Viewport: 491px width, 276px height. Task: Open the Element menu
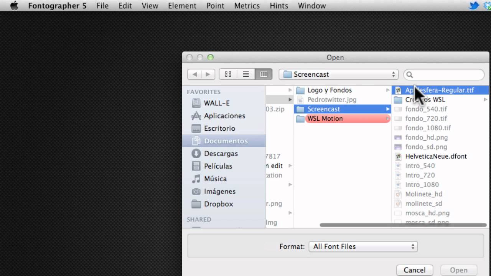click(182, 6)
